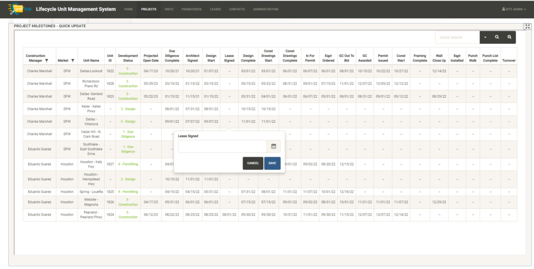Screen dimensions: 534x269
Task: Expand panel with fullscreen icon
Action: 527,27
